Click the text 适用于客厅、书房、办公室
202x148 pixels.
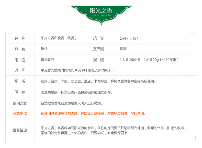[61, 81]
